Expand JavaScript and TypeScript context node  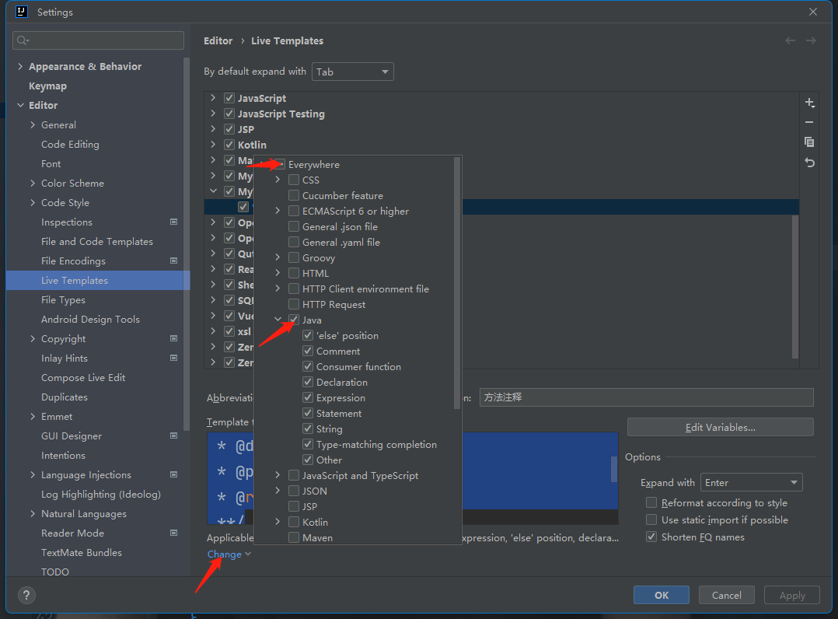pyautogui.click(x=278, y=475)
